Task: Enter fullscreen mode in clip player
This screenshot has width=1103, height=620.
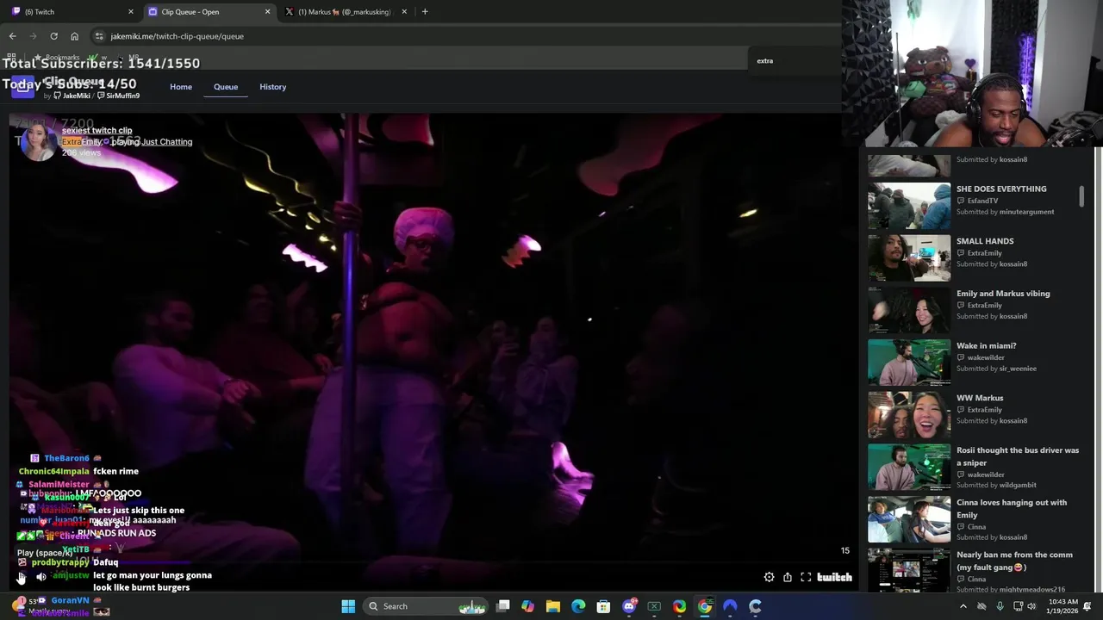Action: (x=806, y=577)
